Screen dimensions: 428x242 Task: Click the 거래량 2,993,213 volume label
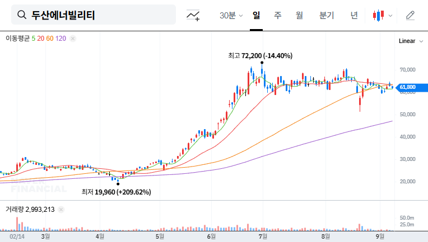tap(30, 210)
